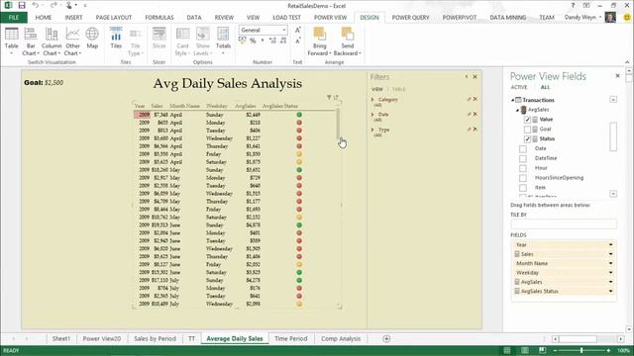Switch to Comp Analysis sheet
This screenshot has height=356, width=634.
tap(341, 338)
